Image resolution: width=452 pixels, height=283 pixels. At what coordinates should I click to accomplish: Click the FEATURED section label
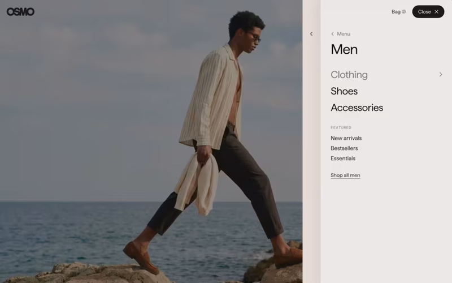[x=341, y=128]
